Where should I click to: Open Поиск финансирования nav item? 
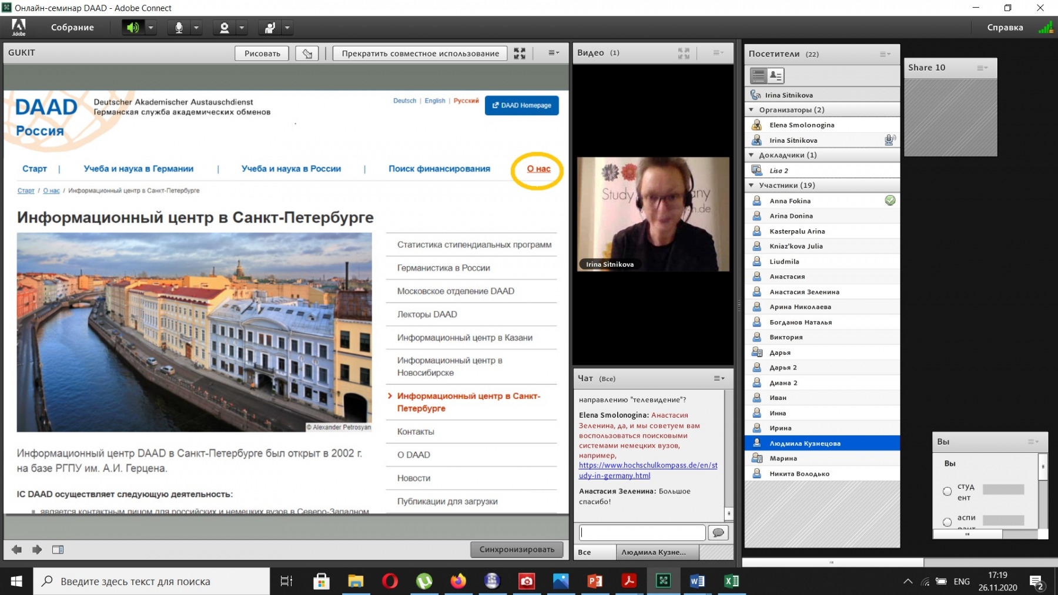pyautogui.click(x=439, y=169)
